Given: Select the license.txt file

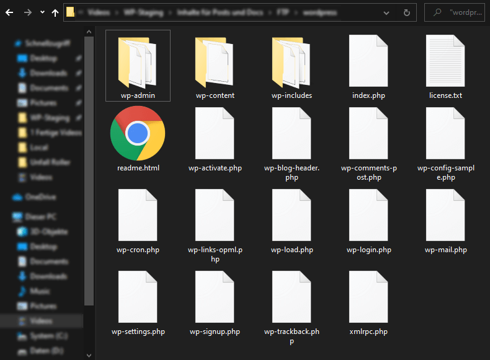Looking at the screenshot, I should 445,66.
